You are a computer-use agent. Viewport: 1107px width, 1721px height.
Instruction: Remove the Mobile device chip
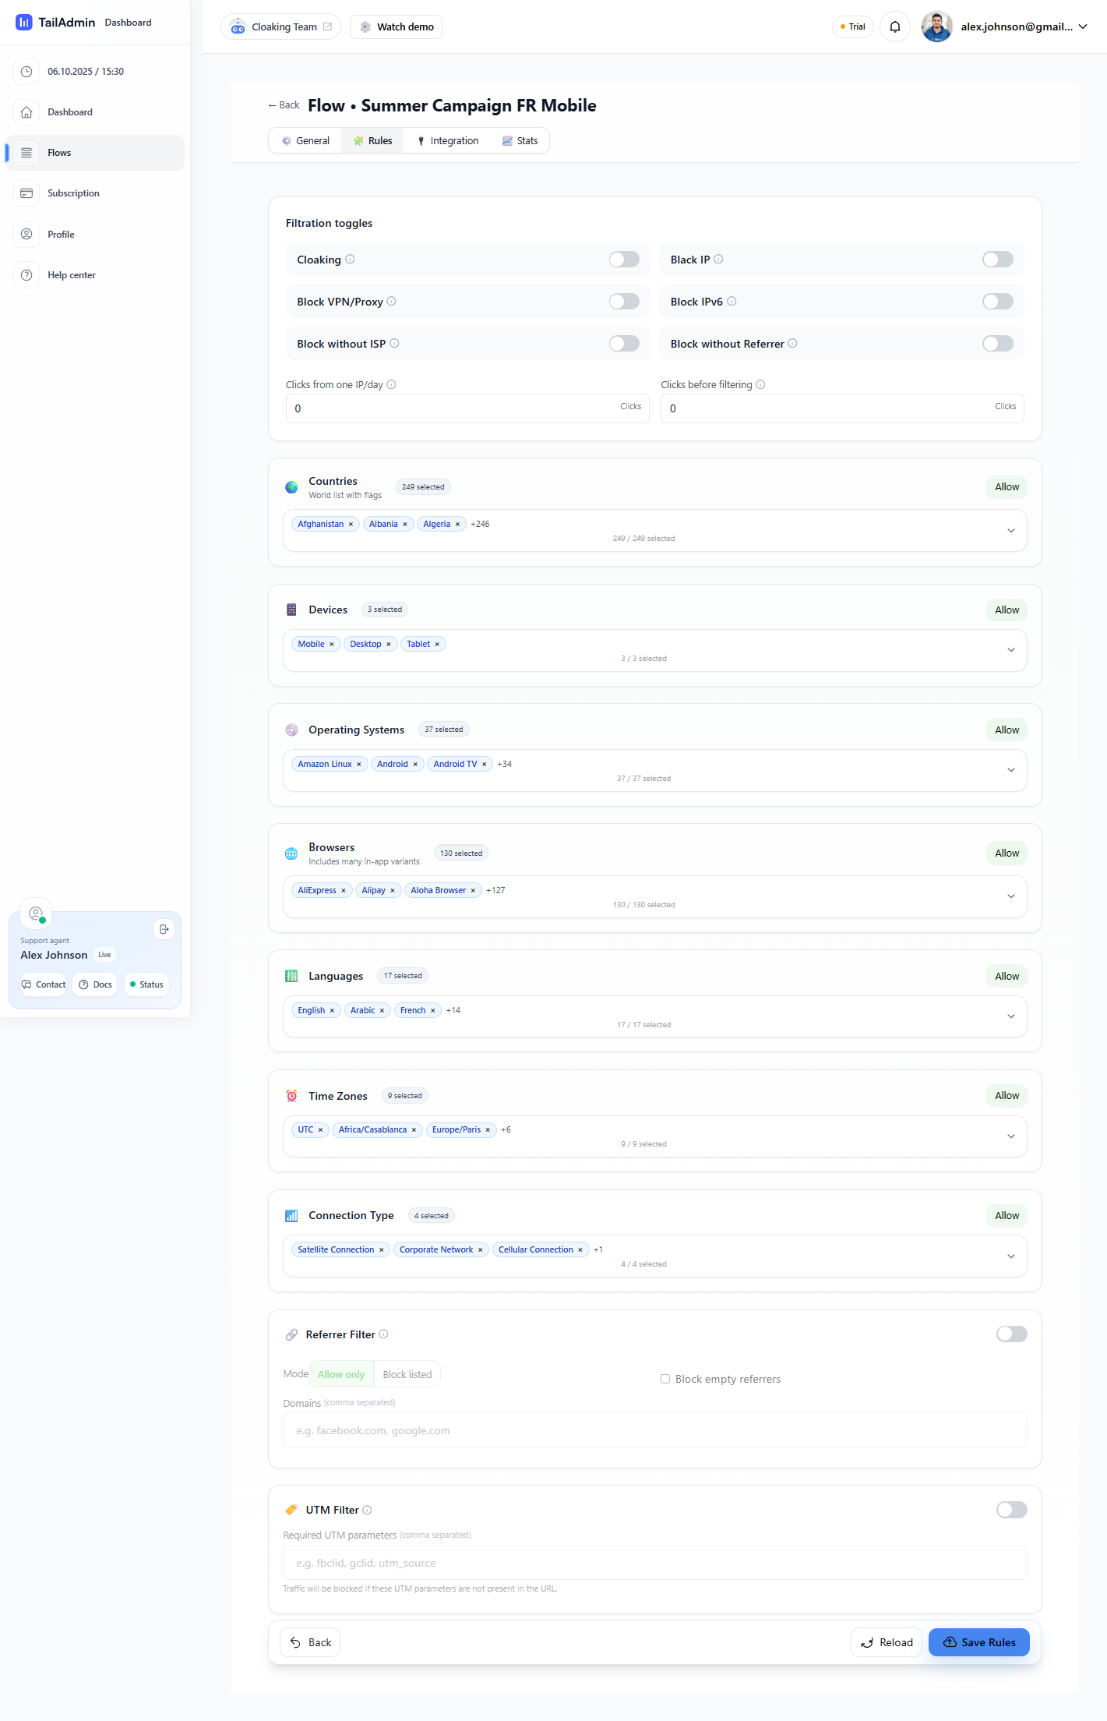(332, 645)
